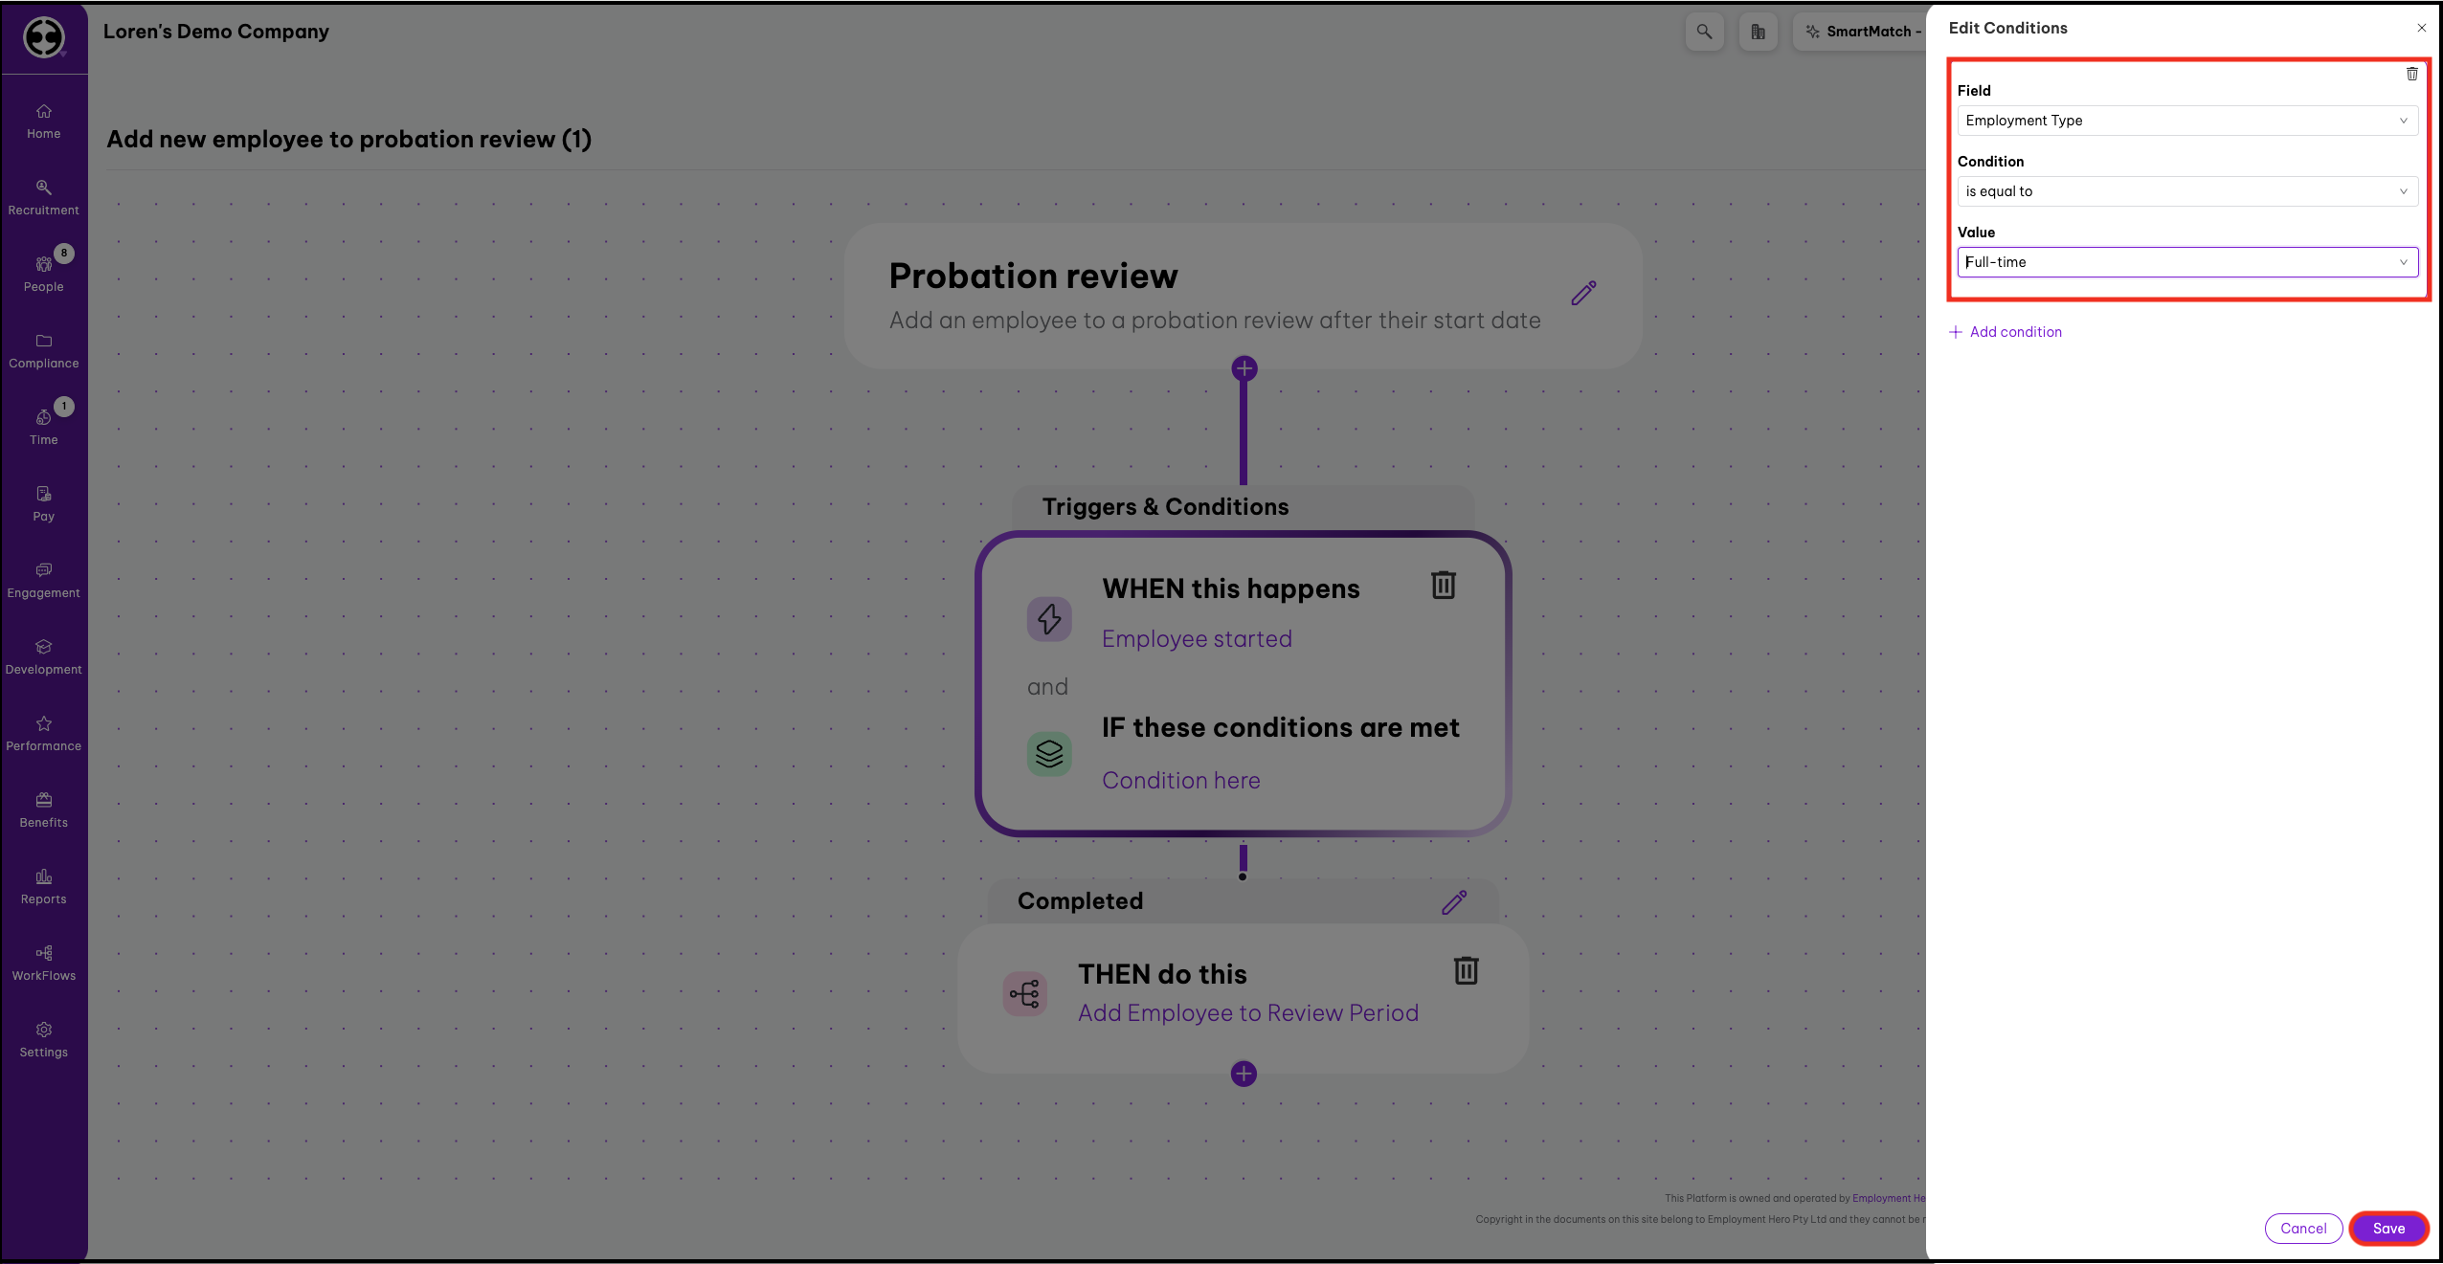Open the People section in sidebar

pos(44,273)
